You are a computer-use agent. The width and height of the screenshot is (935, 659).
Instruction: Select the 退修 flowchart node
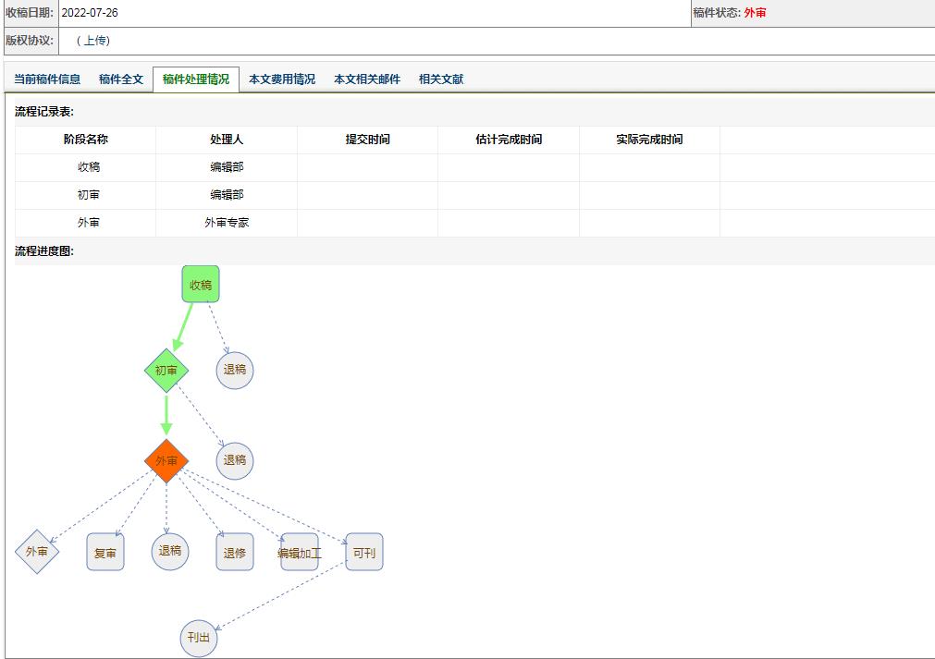pos(235,553)
